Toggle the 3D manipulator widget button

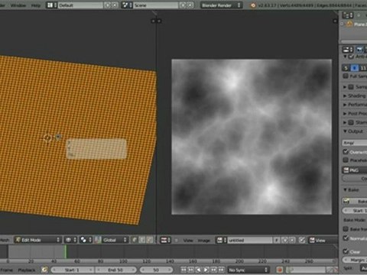98,240
